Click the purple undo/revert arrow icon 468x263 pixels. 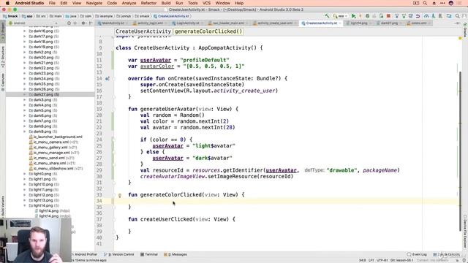[x=418, y=16]
